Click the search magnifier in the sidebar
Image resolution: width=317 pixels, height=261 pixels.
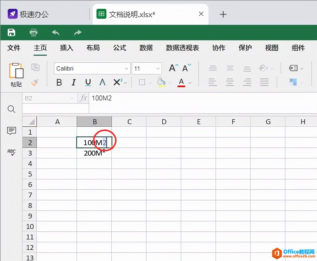(x=11, y=109)
